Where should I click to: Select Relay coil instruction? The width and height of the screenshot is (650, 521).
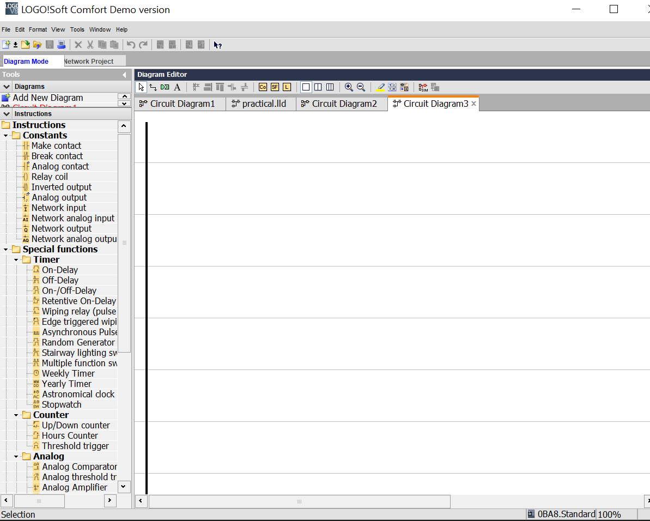click(x=50, y=177)
